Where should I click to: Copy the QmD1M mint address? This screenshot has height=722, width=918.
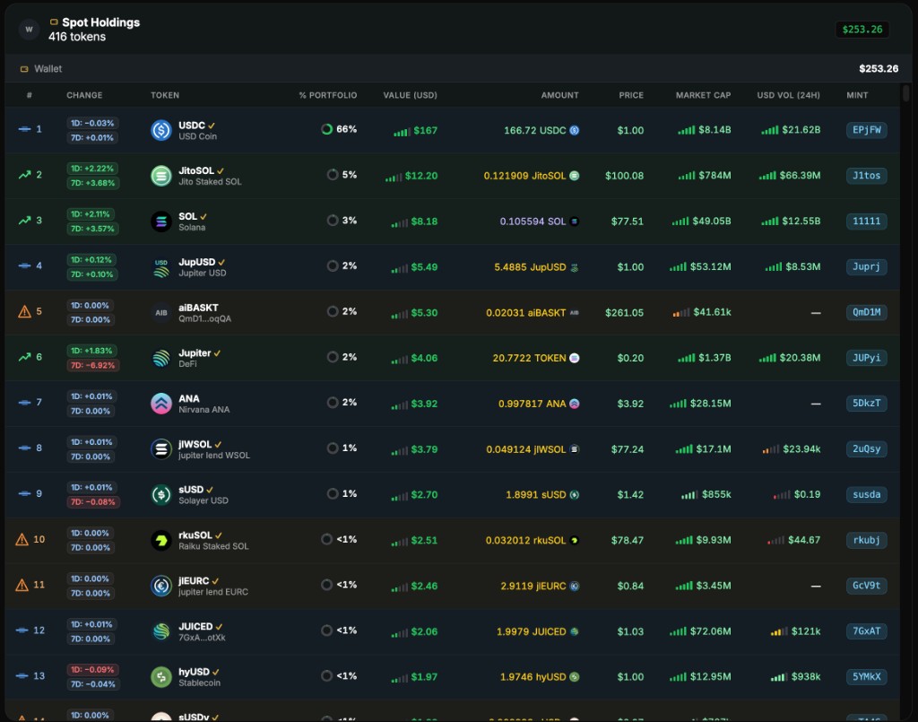pos(867,313)
